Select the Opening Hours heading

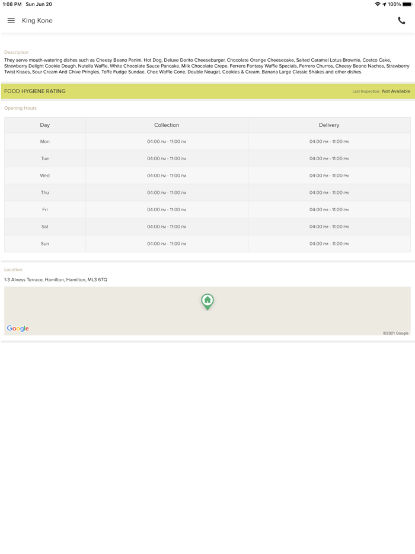point(21,108)
